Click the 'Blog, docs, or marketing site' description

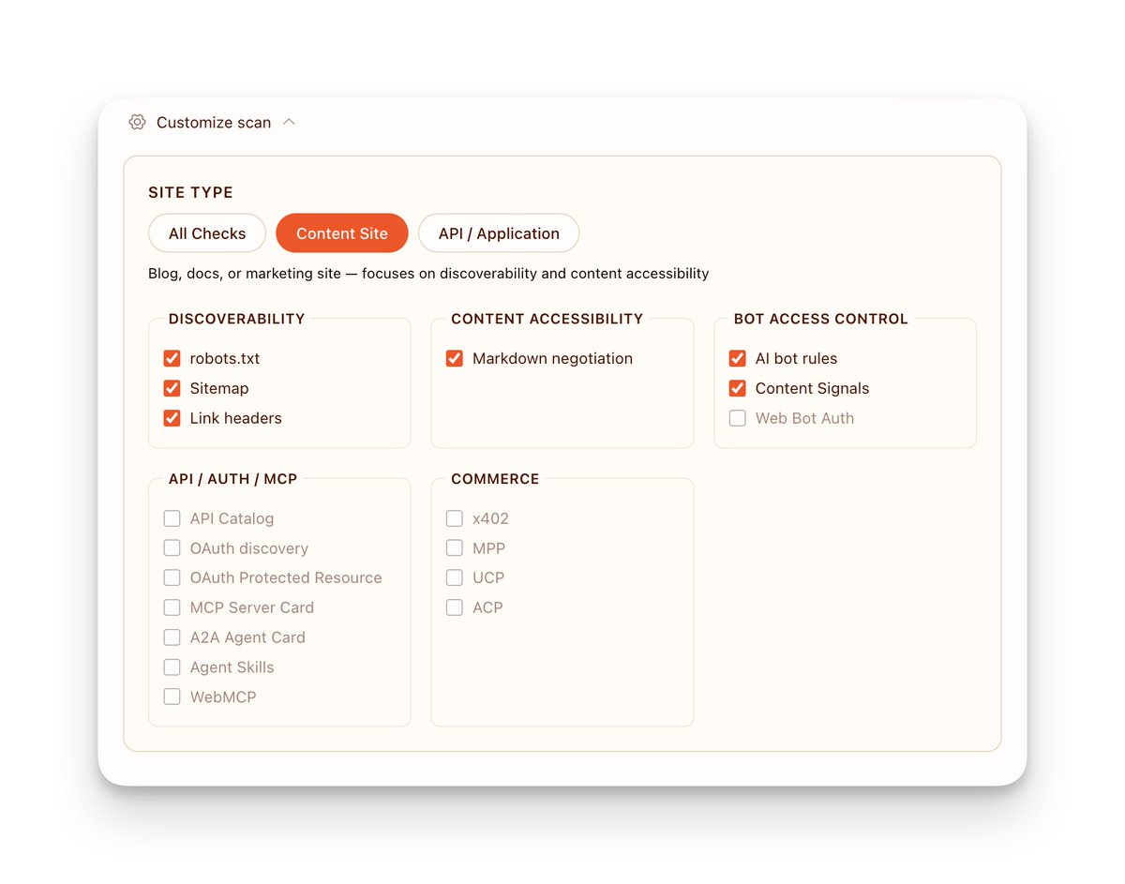pos(428,274)
